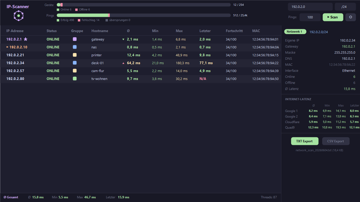360x202 pixels.
Task: Click the exported file name network_scan_20260604.txt
Action: pos(313,150)
